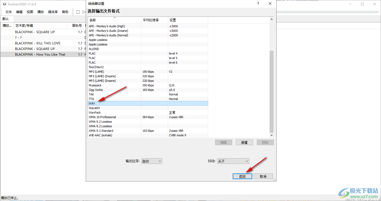Click the format list scrollbar up arrow

[x=272, y=19]
